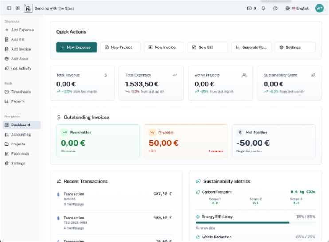Click the New Expense button
Image resolution: width=329 pixels, height=242 pixels.
pos(76,47)
